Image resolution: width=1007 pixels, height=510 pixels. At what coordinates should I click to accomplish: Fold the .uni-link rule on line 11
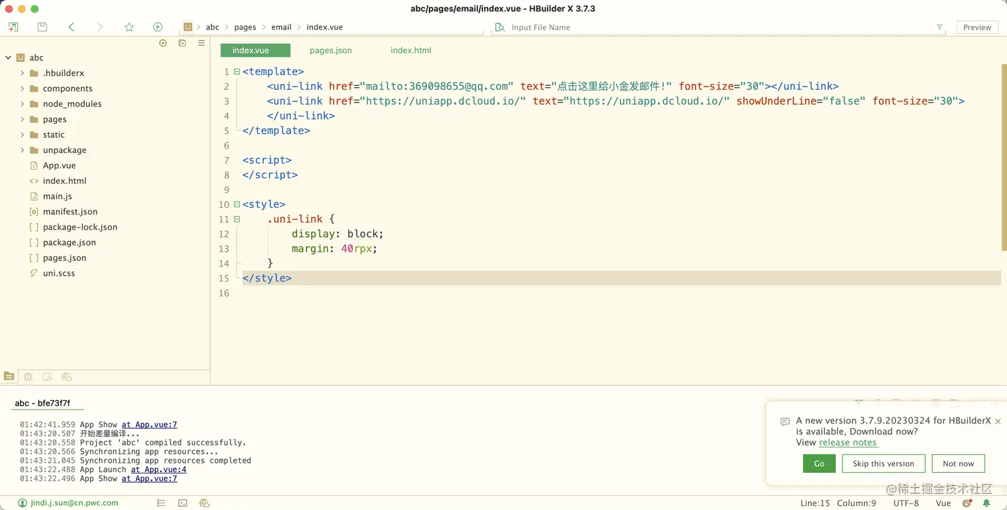point(236,219)
